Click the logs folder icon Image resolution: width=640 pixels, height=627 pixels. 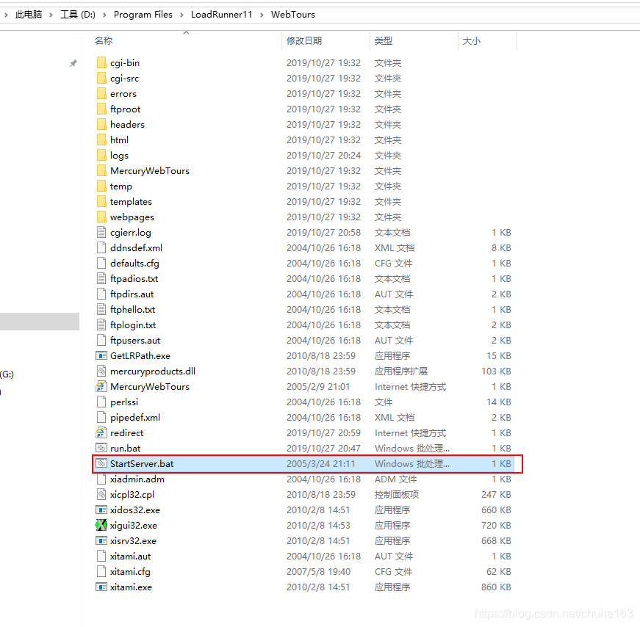point(101,156)
